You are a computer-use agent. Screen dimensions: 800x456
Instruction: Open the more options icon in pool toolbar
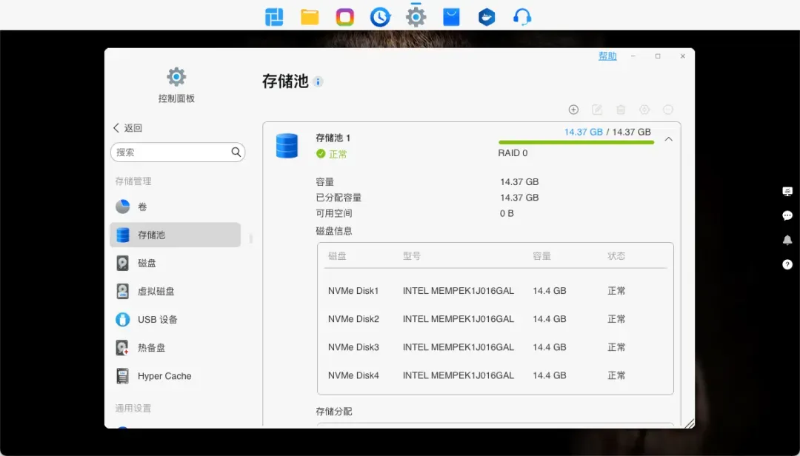tap(668, 110)
